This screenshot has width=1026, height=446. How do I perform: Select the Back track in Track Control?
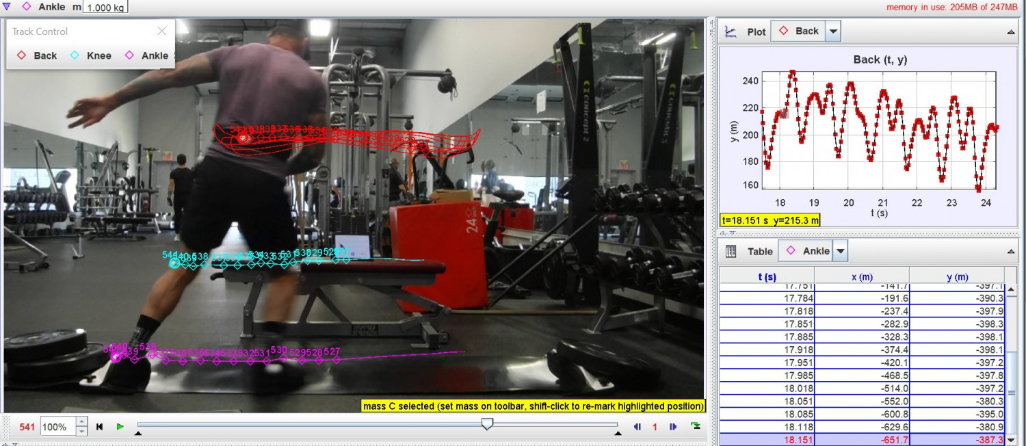coord(37,55)
